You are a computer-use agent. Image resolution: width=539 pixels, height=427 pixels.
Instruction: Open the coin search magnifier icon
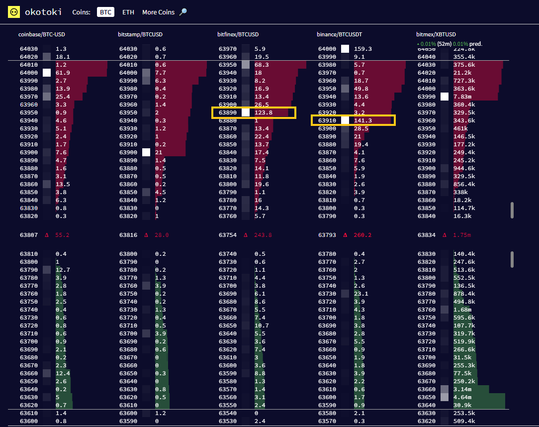click(183, 12)
